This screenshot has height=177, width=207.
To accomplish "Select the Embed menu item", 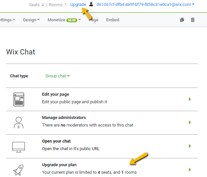I will (112, 20).
